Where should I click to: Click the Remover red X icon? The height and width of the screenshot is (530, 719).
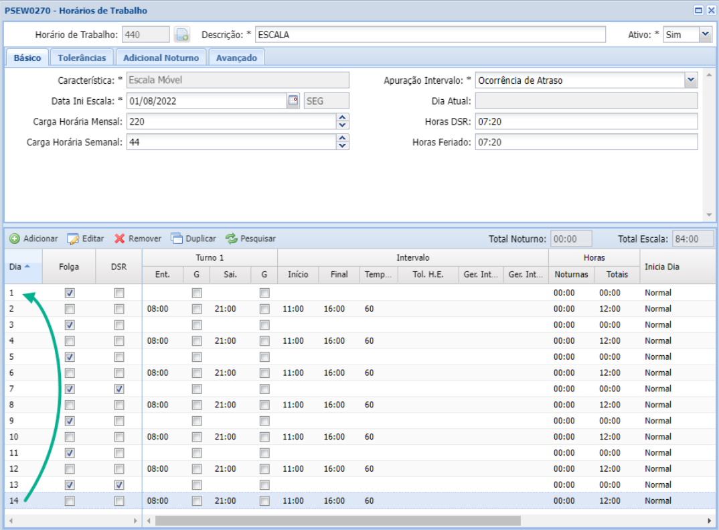click(x=120, y=239)
